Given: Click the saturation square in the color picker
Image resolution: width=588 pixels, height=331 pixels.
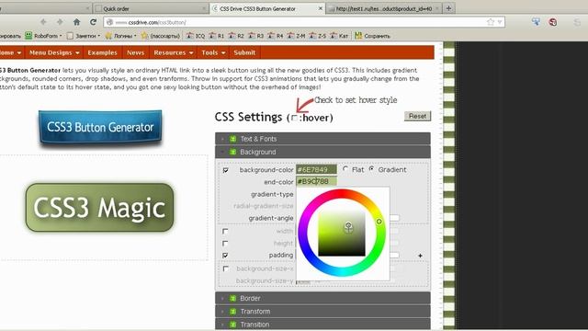Looking at the screenshot, I should click(342, 233).
